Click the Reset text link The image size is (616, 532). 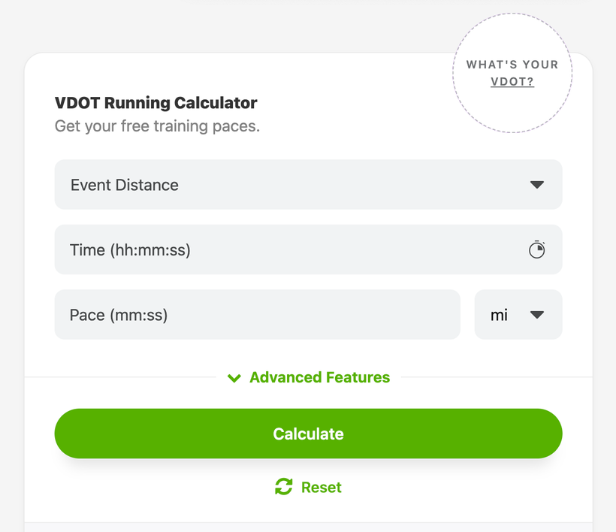[321, 487]
